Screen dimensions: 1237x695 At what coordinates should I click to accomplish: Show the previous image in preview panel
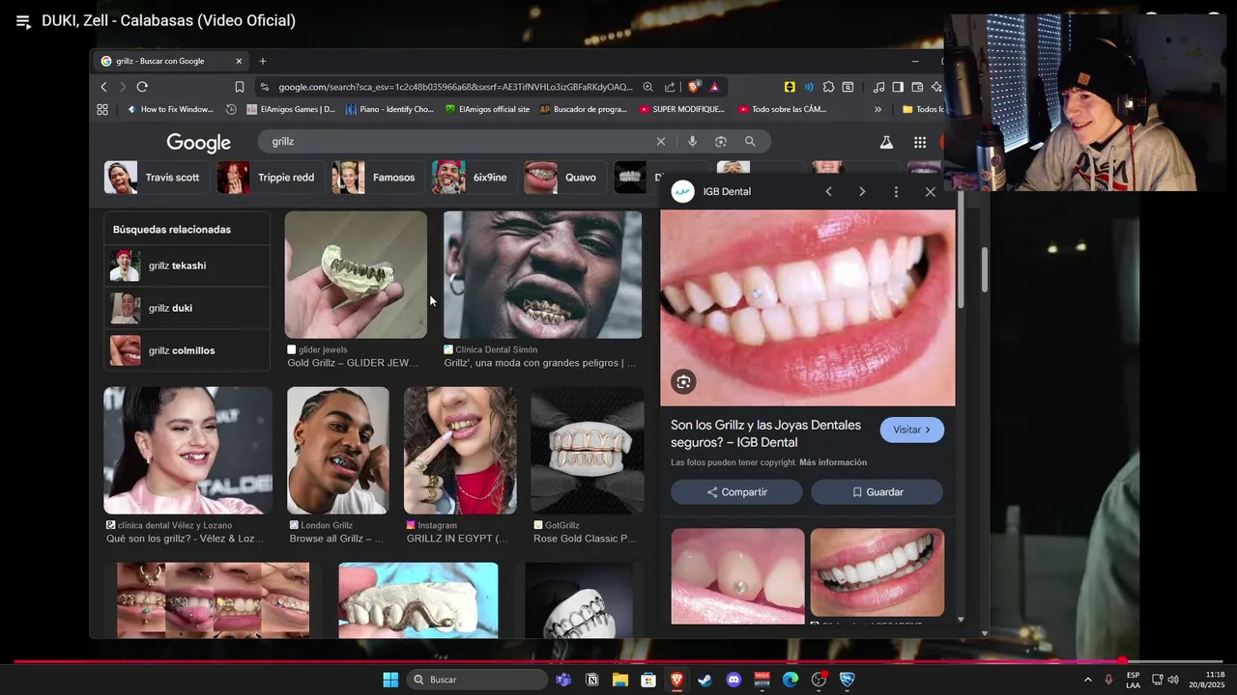coord(828,192)
